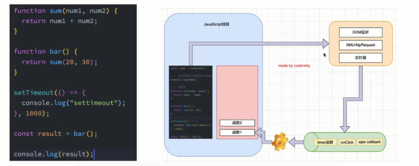Select the XMLHttpRequest box
This screenshot has width=419, height=166.
(x=360, y=45)
